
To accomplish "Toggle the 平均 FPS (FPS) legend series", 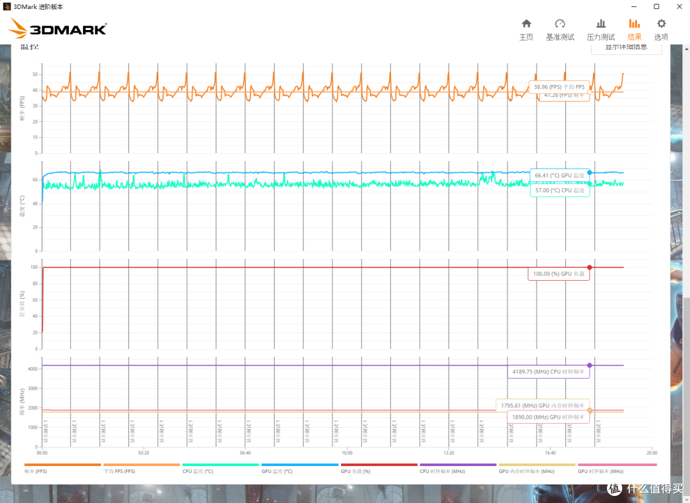I will (x=142, y=468).
